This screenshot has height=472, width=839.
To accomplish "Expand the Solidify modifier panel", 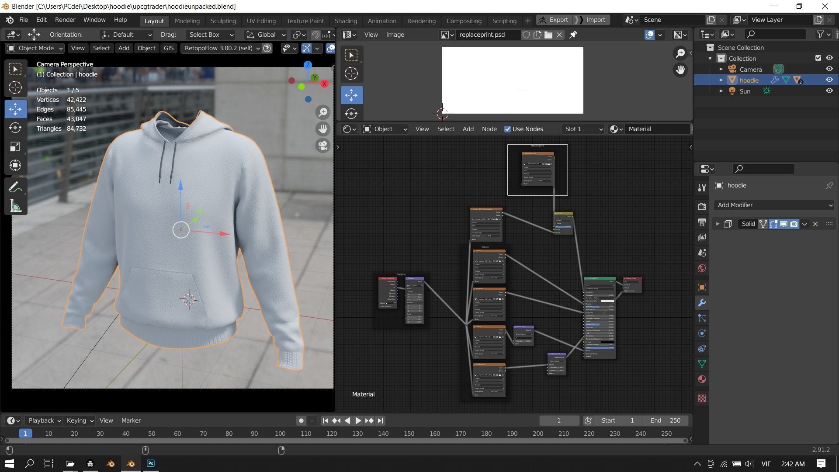I will click(x=717, y=224).
